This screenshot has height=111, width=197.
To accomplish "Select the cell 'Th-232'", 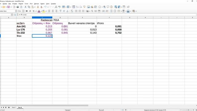I will [x=24, y=33].
